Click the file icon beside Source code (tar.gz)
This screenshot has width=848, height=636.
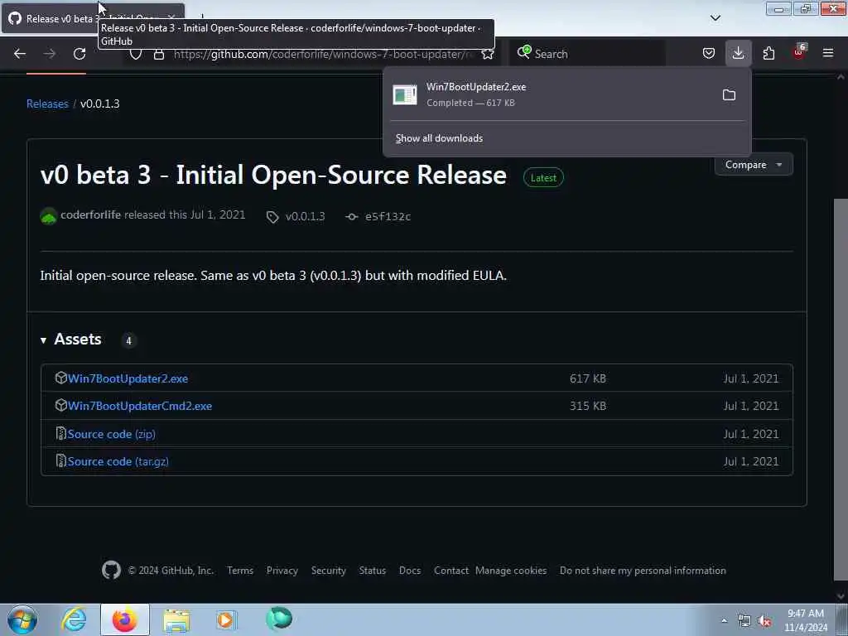pos(61,460)
